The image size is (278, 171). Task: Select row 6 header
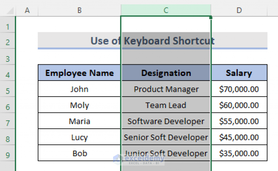click(x=8, y=105)
